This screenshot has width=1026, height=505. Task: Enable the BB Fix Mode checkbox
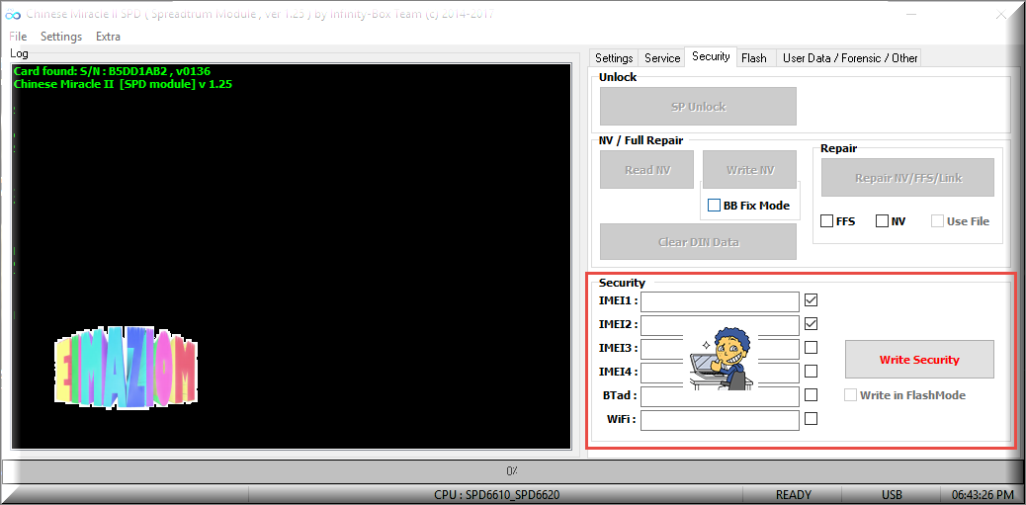click(x=714, y=206)
